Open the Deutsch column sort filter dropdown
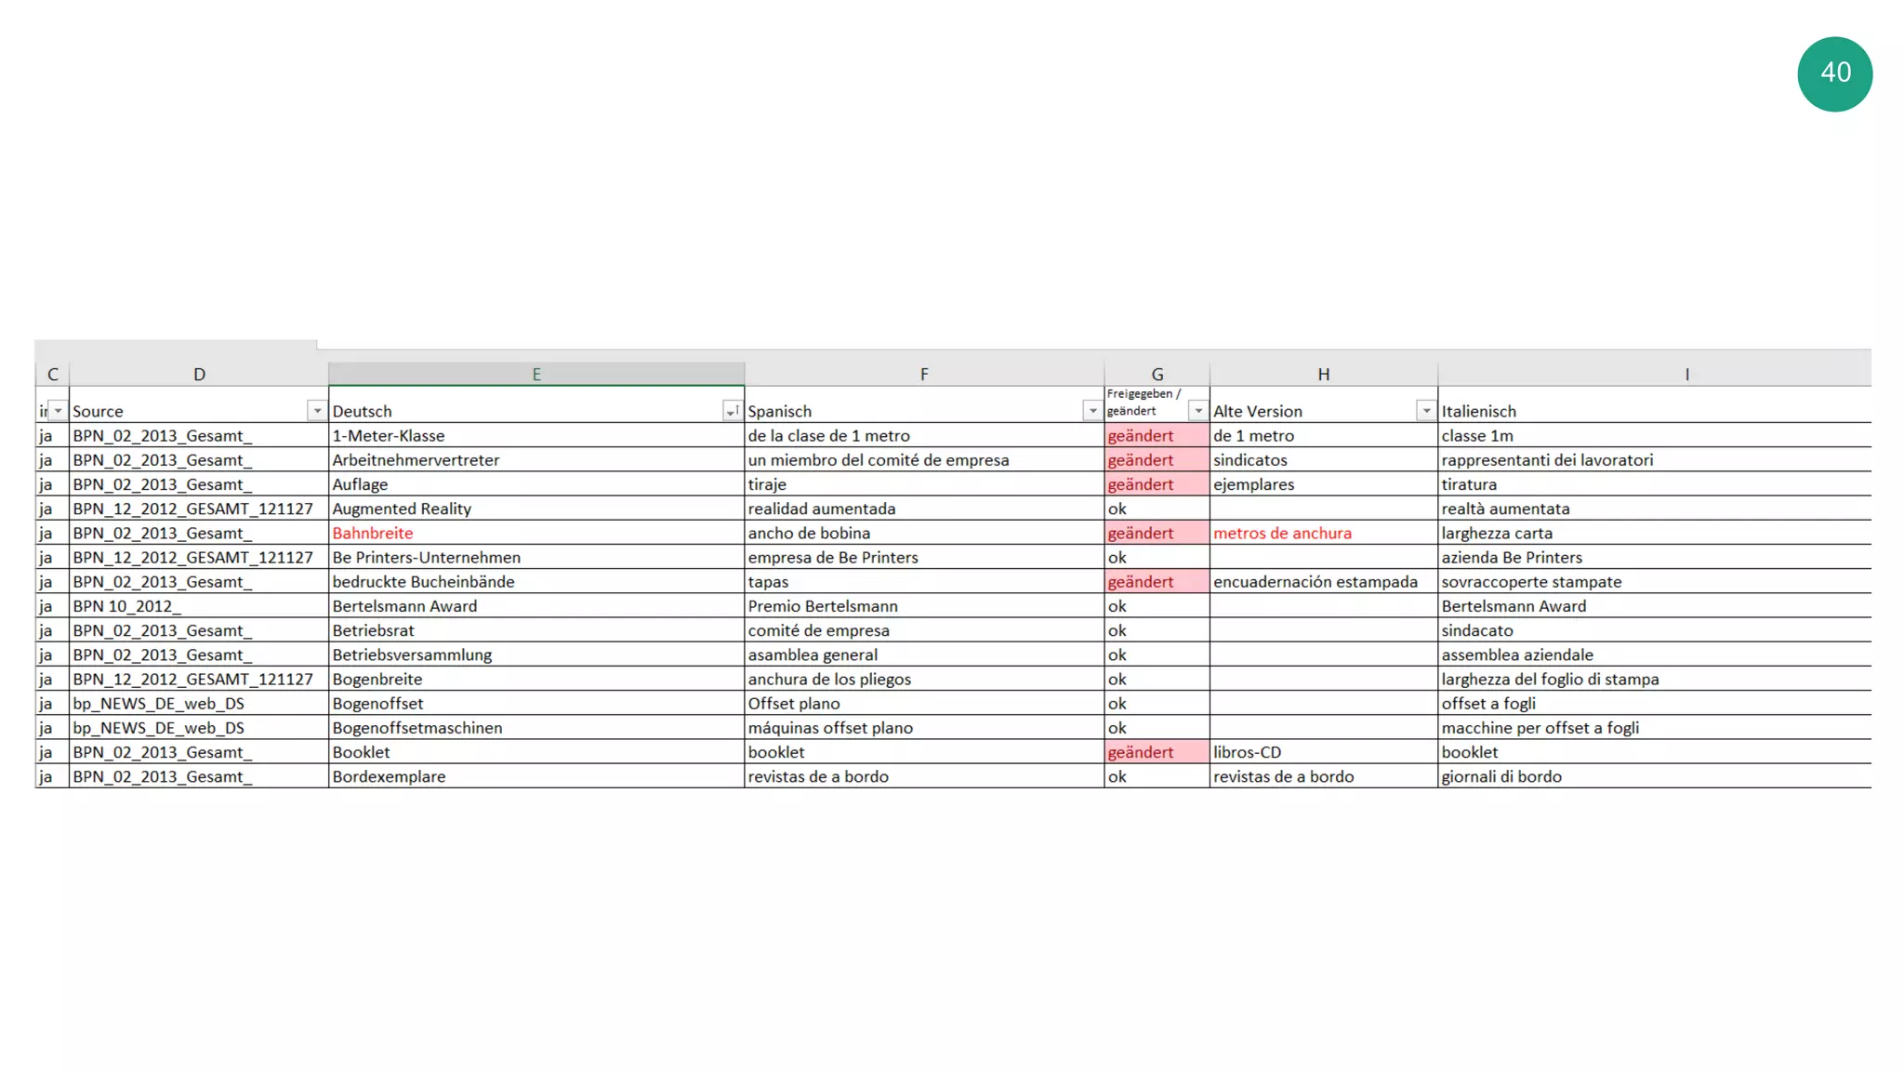Screen dimensions: 1904x1071 click(x=732, y=411)
